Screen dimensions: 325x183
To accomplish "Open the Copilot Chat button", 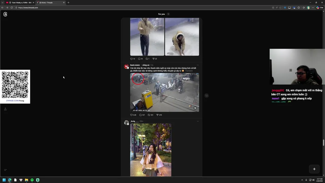I will tap(319, 8).
